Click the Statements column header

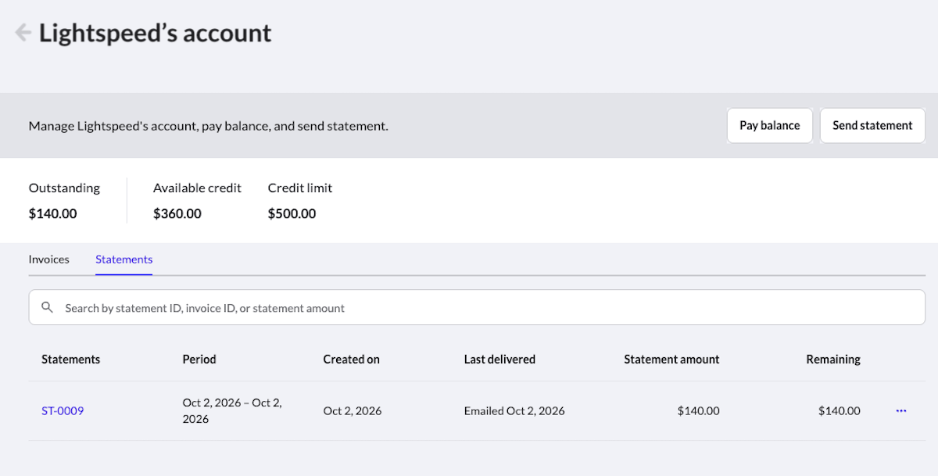(x=71, y=360)
